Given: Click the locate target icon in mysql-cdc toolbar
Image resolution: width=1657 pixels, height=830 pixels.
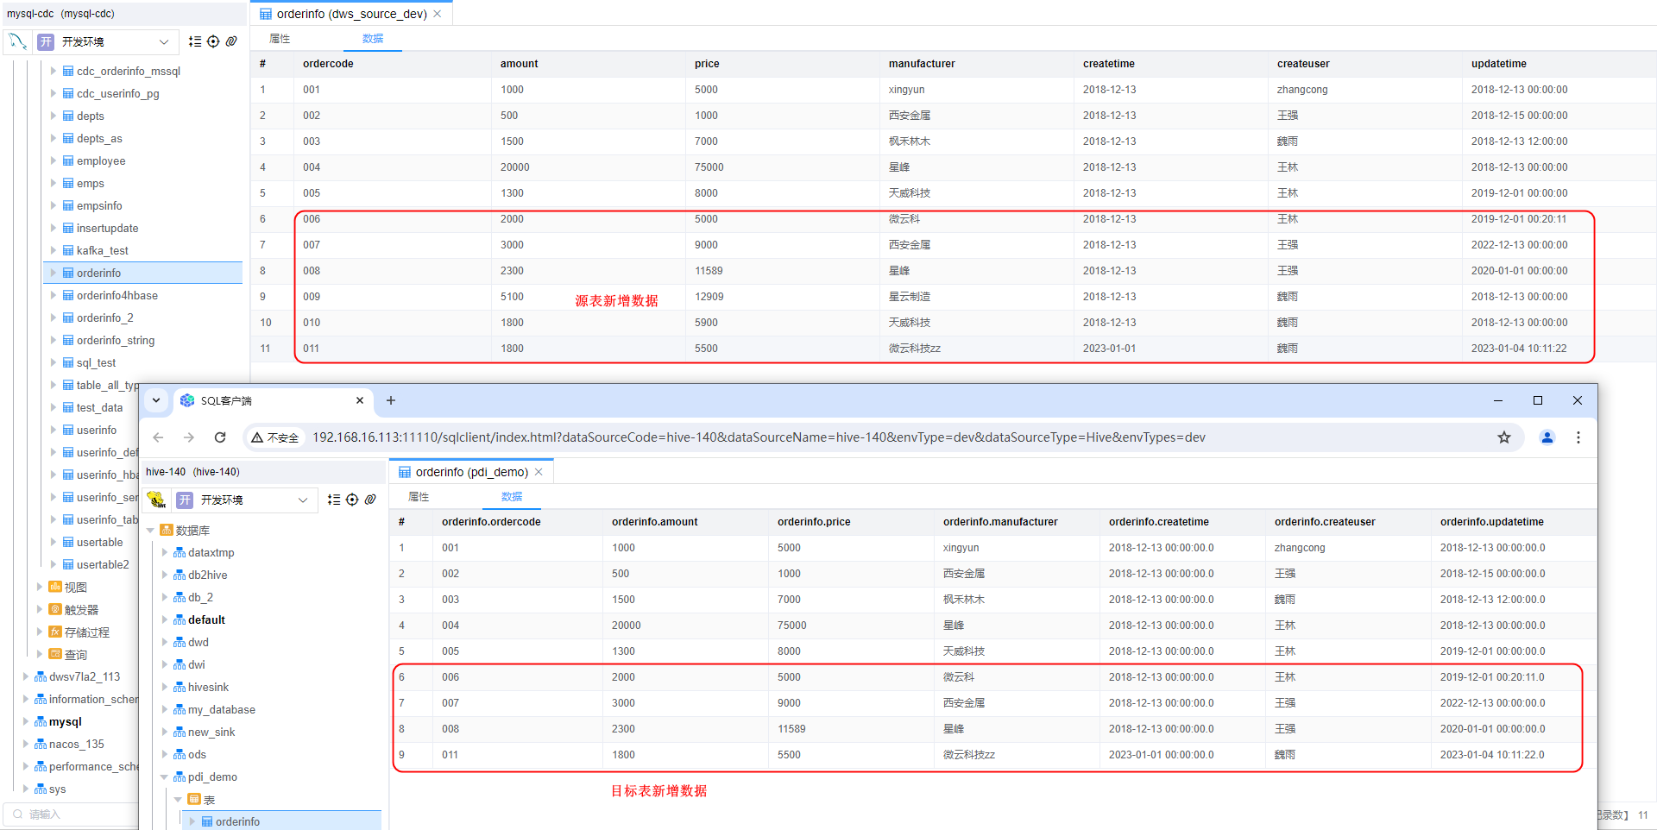Looking at the screenshot, I should coord(213,41).
